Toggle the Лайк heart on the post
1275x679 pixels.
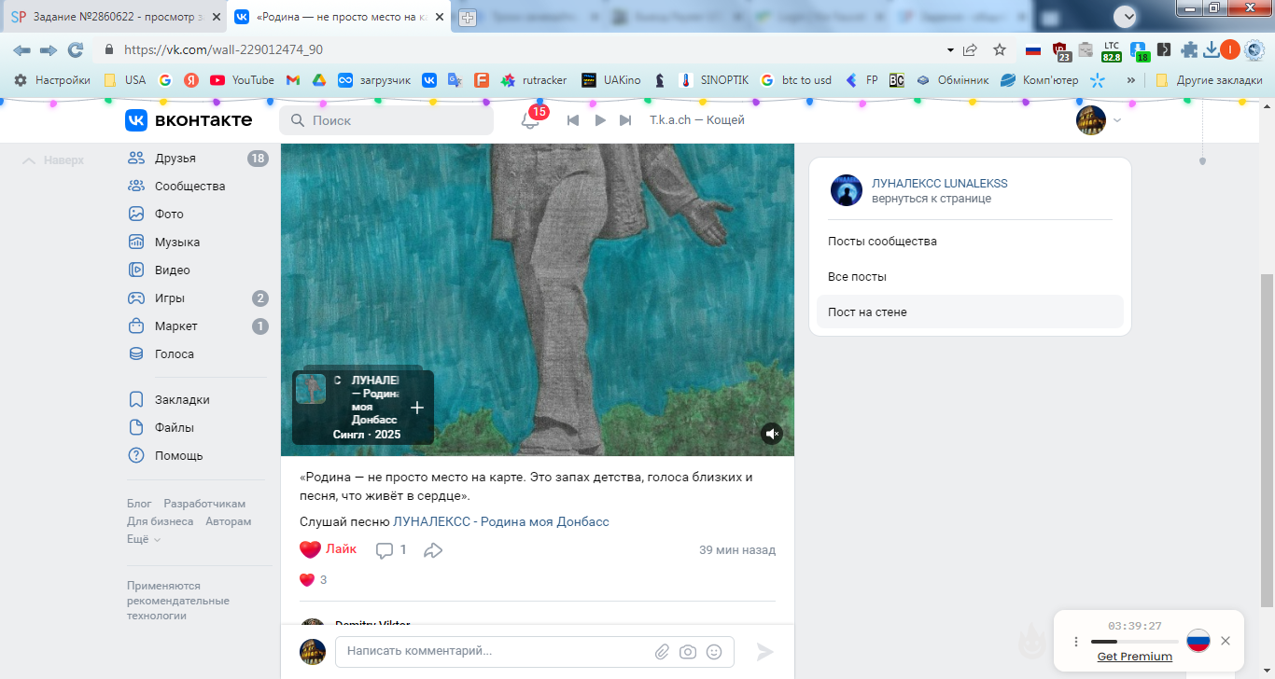(x=328, y=549)
